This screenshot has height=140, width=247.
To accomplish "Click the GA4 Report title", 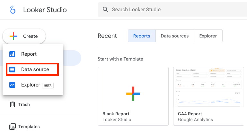I will [190, 114].
